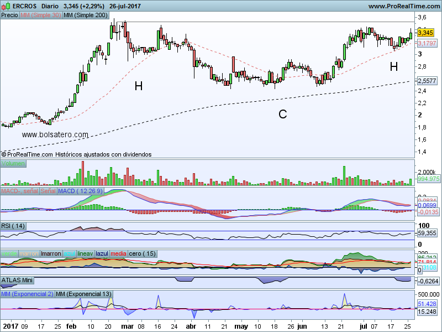The width and height of the screenshot is (442, 332).
Task: Select the red 'media' legend tag
Action: pos(118,253)
